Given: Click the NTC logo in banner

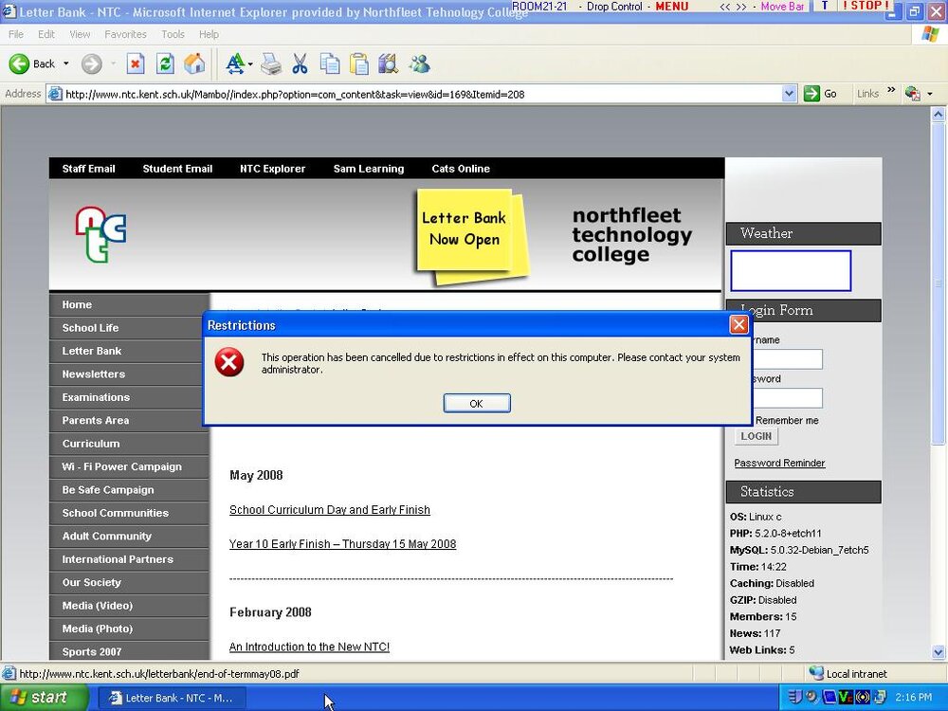Looking at the screenshot, I should (100, 234).
